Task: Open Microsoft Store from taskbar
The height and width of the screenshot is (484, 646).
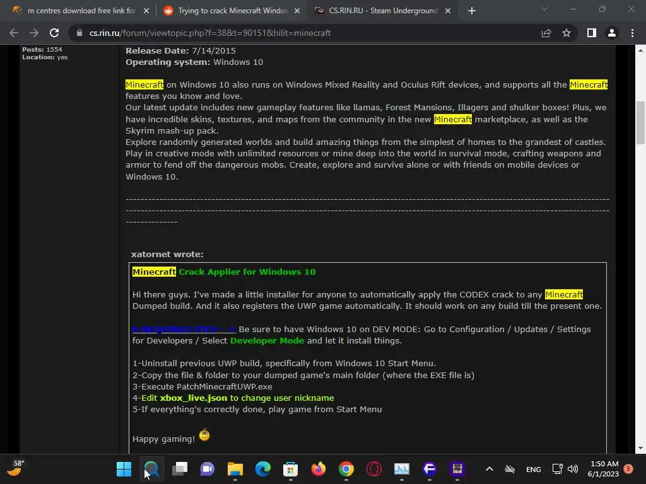Action: [x=290, y=469]
